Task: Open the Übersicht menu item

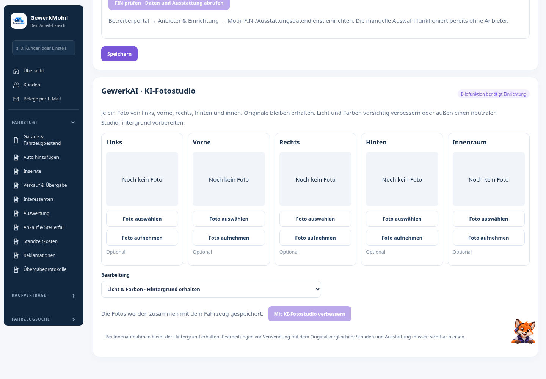Action: pos(44,71)
